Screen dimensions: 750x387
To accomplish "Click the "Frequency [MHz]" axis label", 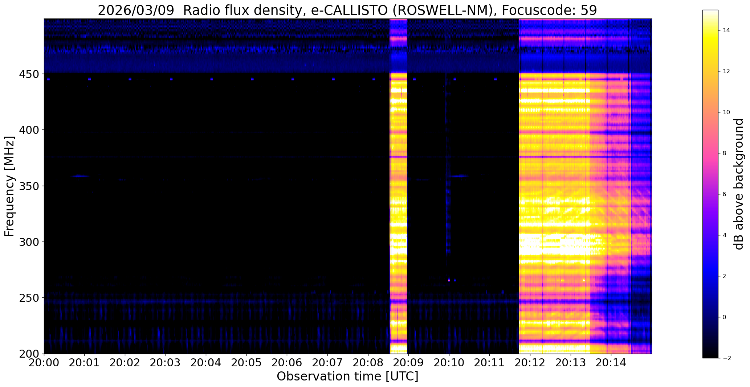I will [9, 186].
